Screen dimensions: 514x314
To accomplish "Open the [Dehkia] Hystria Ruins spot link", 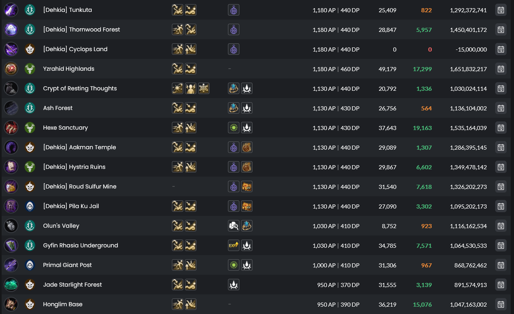I will pos(74,167).
